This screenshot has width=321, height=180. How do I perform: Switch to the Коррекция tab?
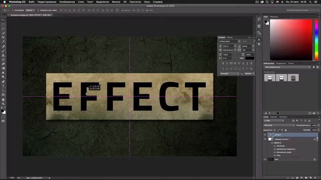tap(281, 63)
